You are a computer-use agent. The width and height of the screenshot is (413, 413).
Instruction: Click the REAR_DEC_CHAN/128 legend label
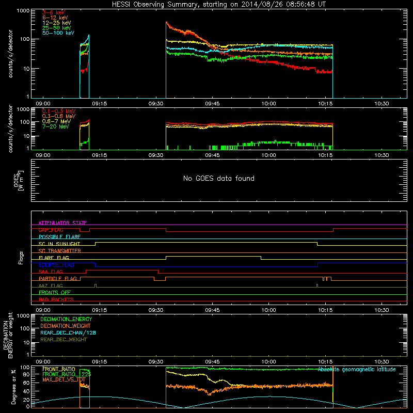pos(68,332)
